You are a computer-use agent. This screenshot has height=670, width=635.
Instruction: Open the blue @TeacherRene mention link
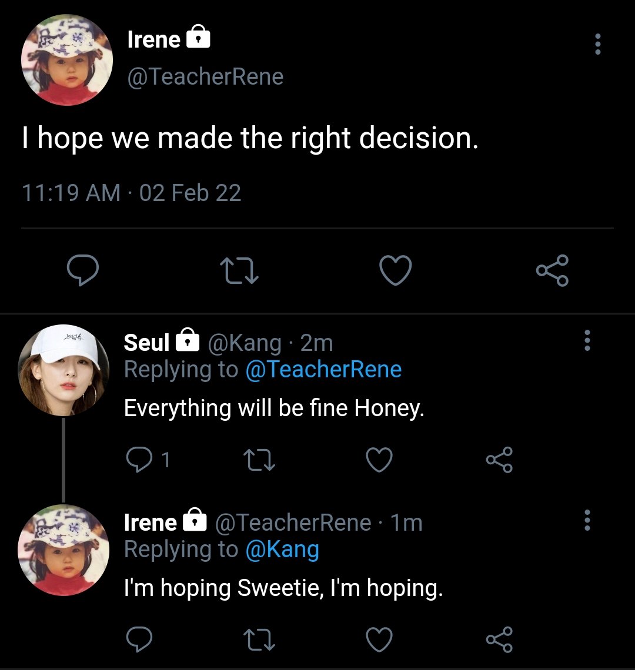pos(323,370)
